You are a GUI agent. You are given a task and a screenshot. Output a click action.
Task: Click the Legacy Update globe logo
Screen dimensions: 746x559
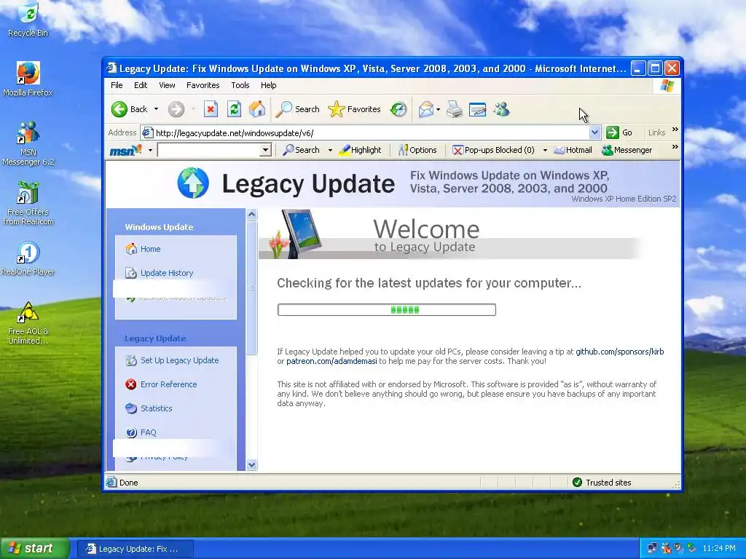tap(193, 183)
